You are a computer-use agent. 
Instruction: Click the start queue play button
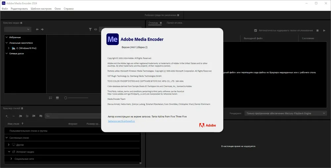[324, 30]
